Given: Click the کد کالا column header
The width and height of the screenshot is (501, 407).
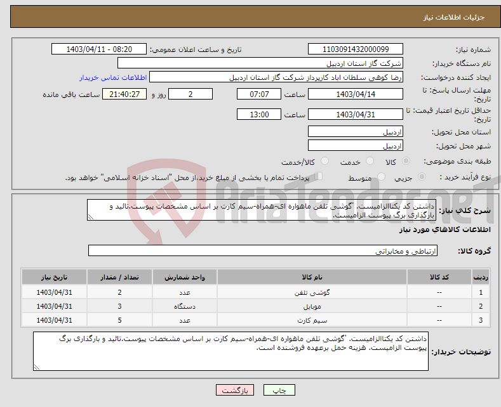Looking at the screenshot, I should [x=439, y=277].
